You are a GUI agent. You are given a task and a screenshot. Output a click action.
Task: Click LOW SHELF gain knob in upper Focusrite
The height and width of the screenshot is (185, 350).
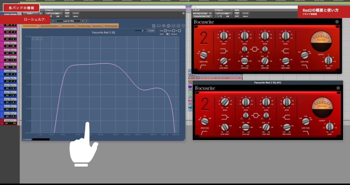coord(224,36)
